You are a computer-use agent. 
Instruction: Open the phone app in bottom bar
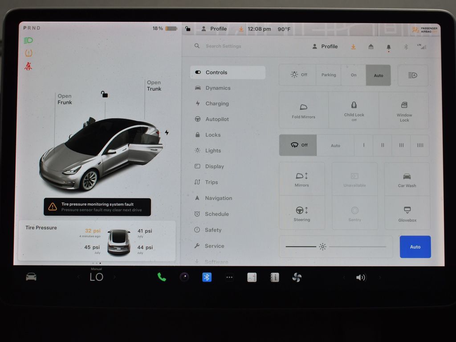(x=162, y=277)
